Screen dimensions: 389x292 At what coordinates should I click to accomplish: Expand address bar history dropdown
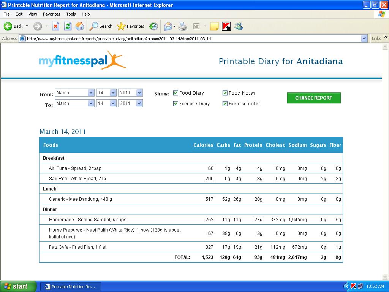[364, 38]
